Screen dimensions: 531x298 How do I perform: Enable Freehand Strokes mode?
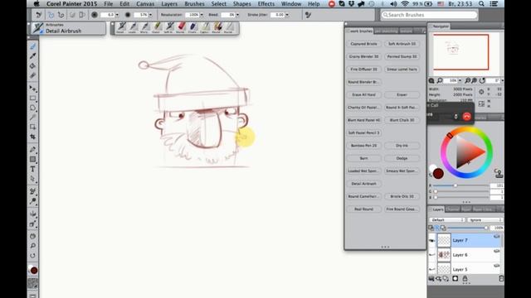click(51, 15)
